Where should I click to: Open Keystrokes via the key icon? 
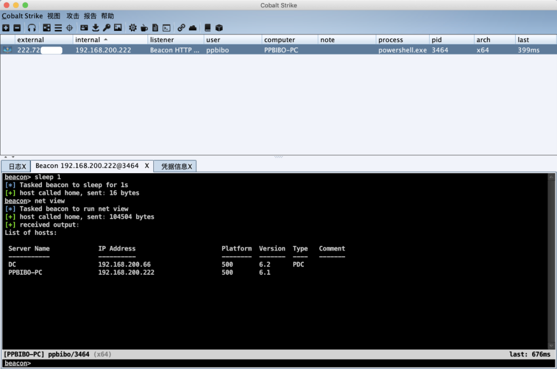[x=107, y=28]
